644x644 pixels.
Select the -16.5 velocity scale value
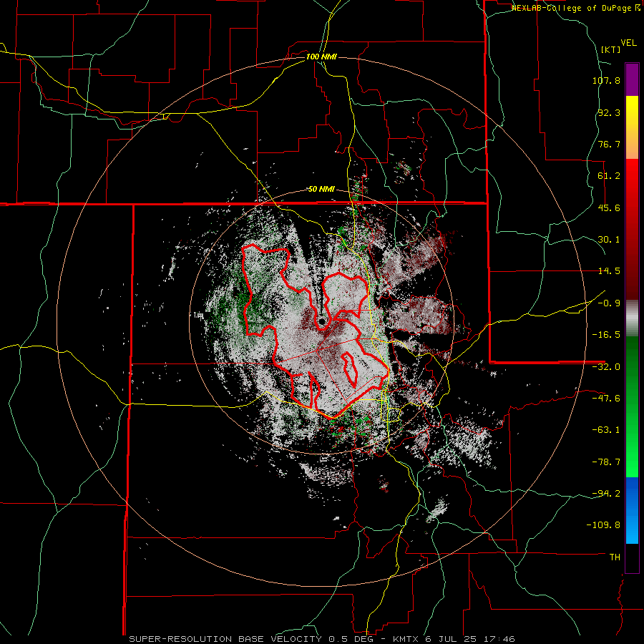click(x=606, y=335)
